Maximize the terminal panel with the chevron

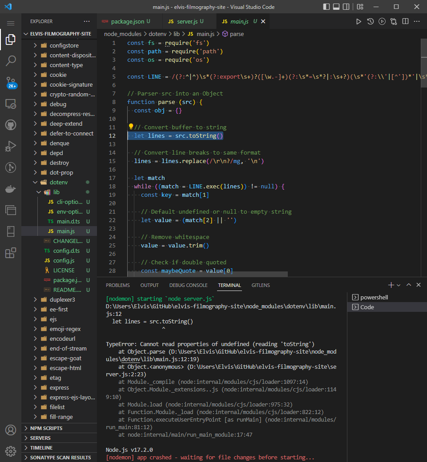408,285
